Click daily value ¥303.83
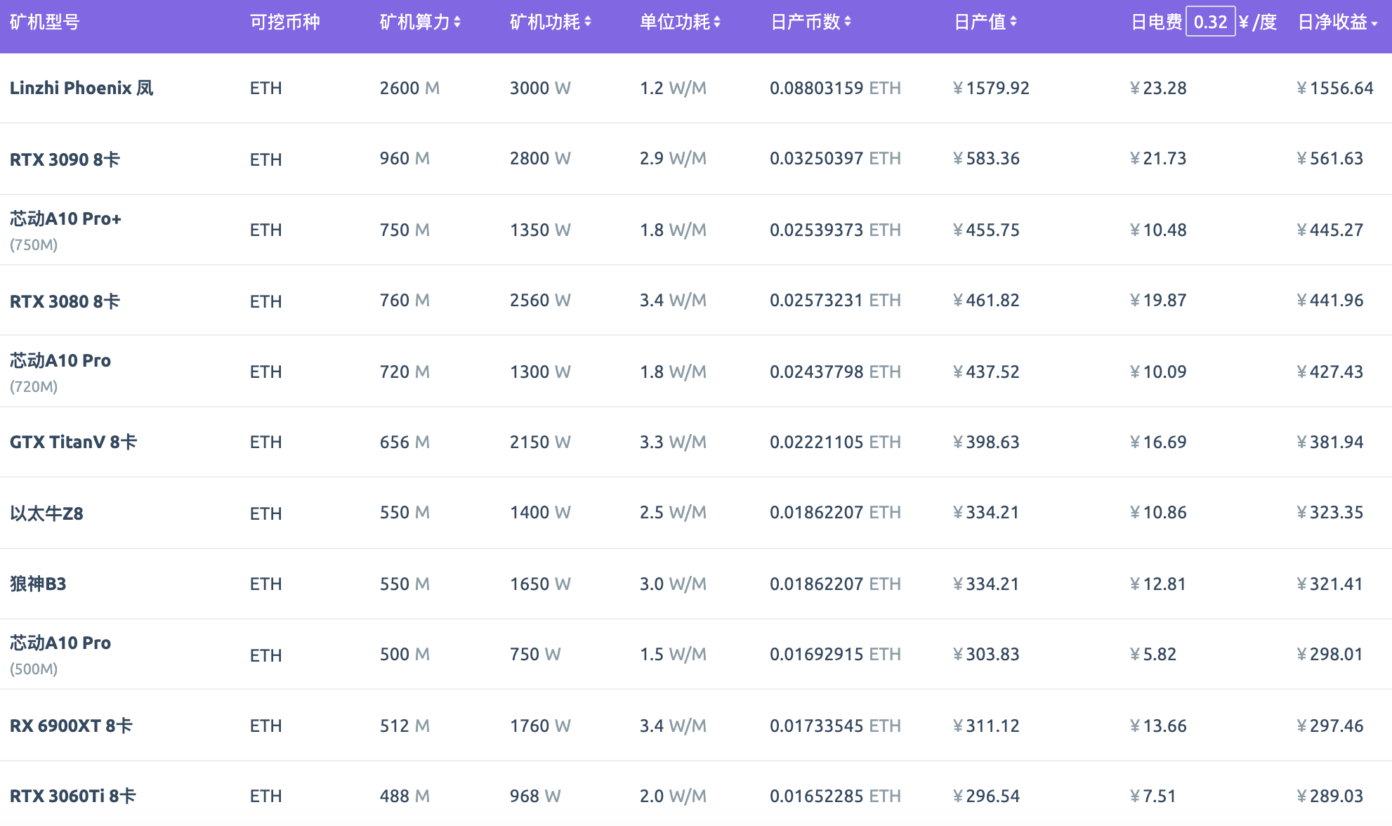This screenshot has height=826, width=1392. [986, 655]
